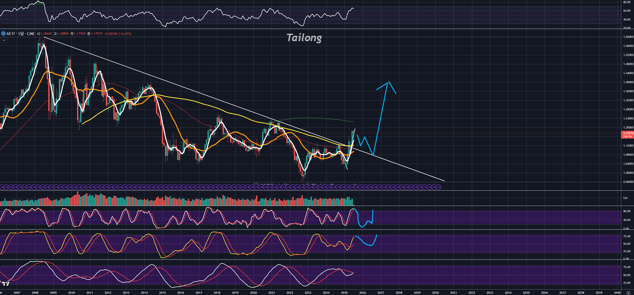Click the 2025 label on time axis

(344, 293)
